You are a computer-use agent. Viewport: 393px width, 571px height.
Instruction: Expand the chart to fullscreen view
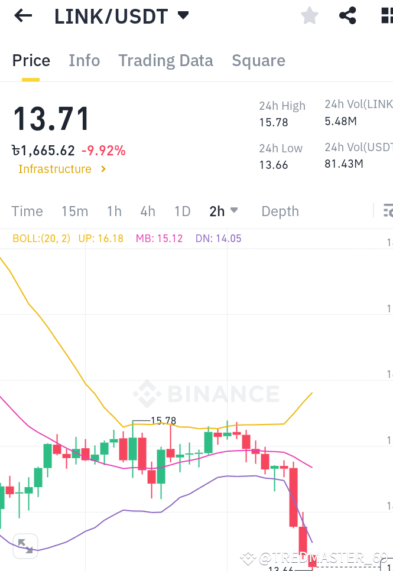tap(25, 546)
